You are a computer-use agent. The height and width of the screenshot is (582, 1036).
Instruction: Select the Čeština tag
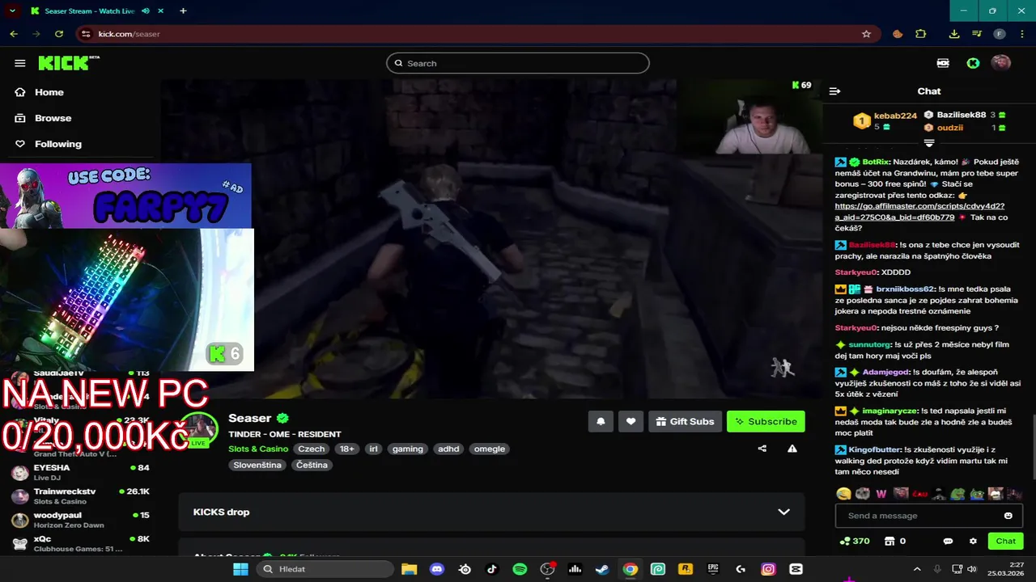click(312, 465)
